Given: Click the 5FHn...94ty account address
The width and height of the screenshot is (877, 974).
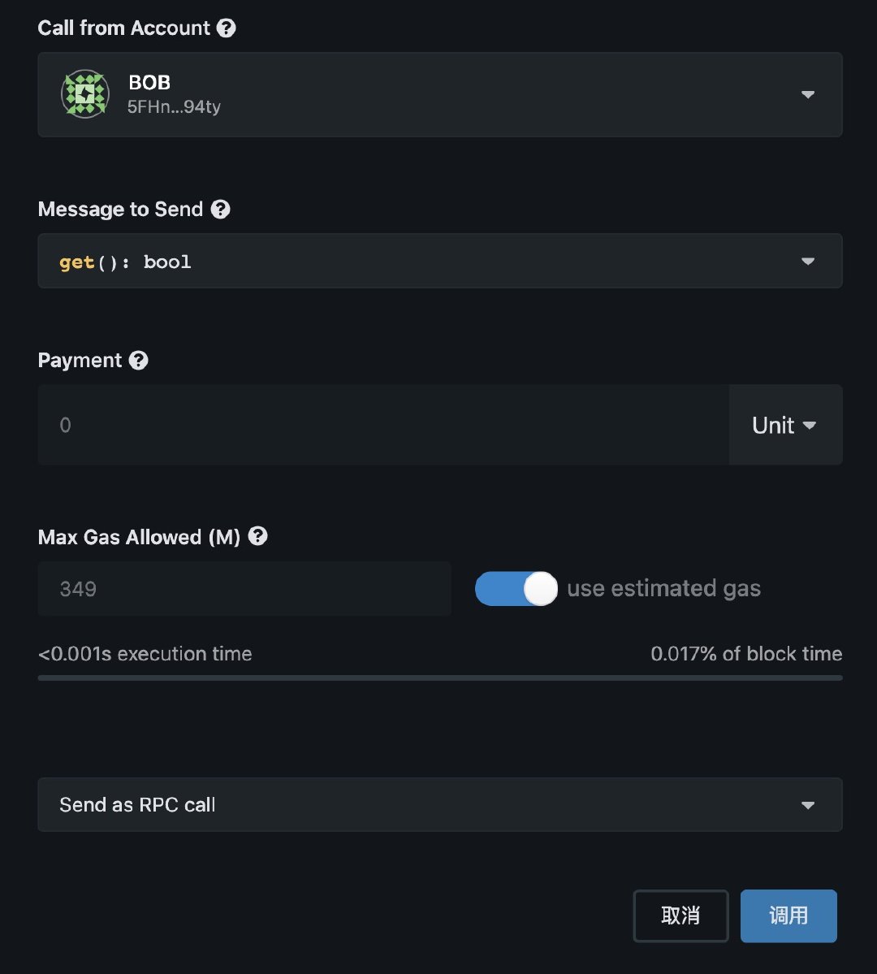Looking at the screenshot, I should (174, 107).
